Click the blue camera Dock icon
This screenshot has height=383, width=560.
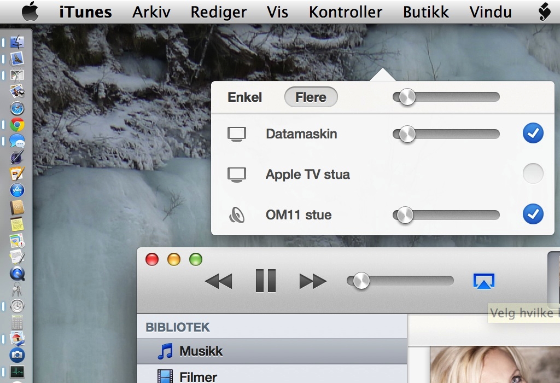tap(17, 355)
